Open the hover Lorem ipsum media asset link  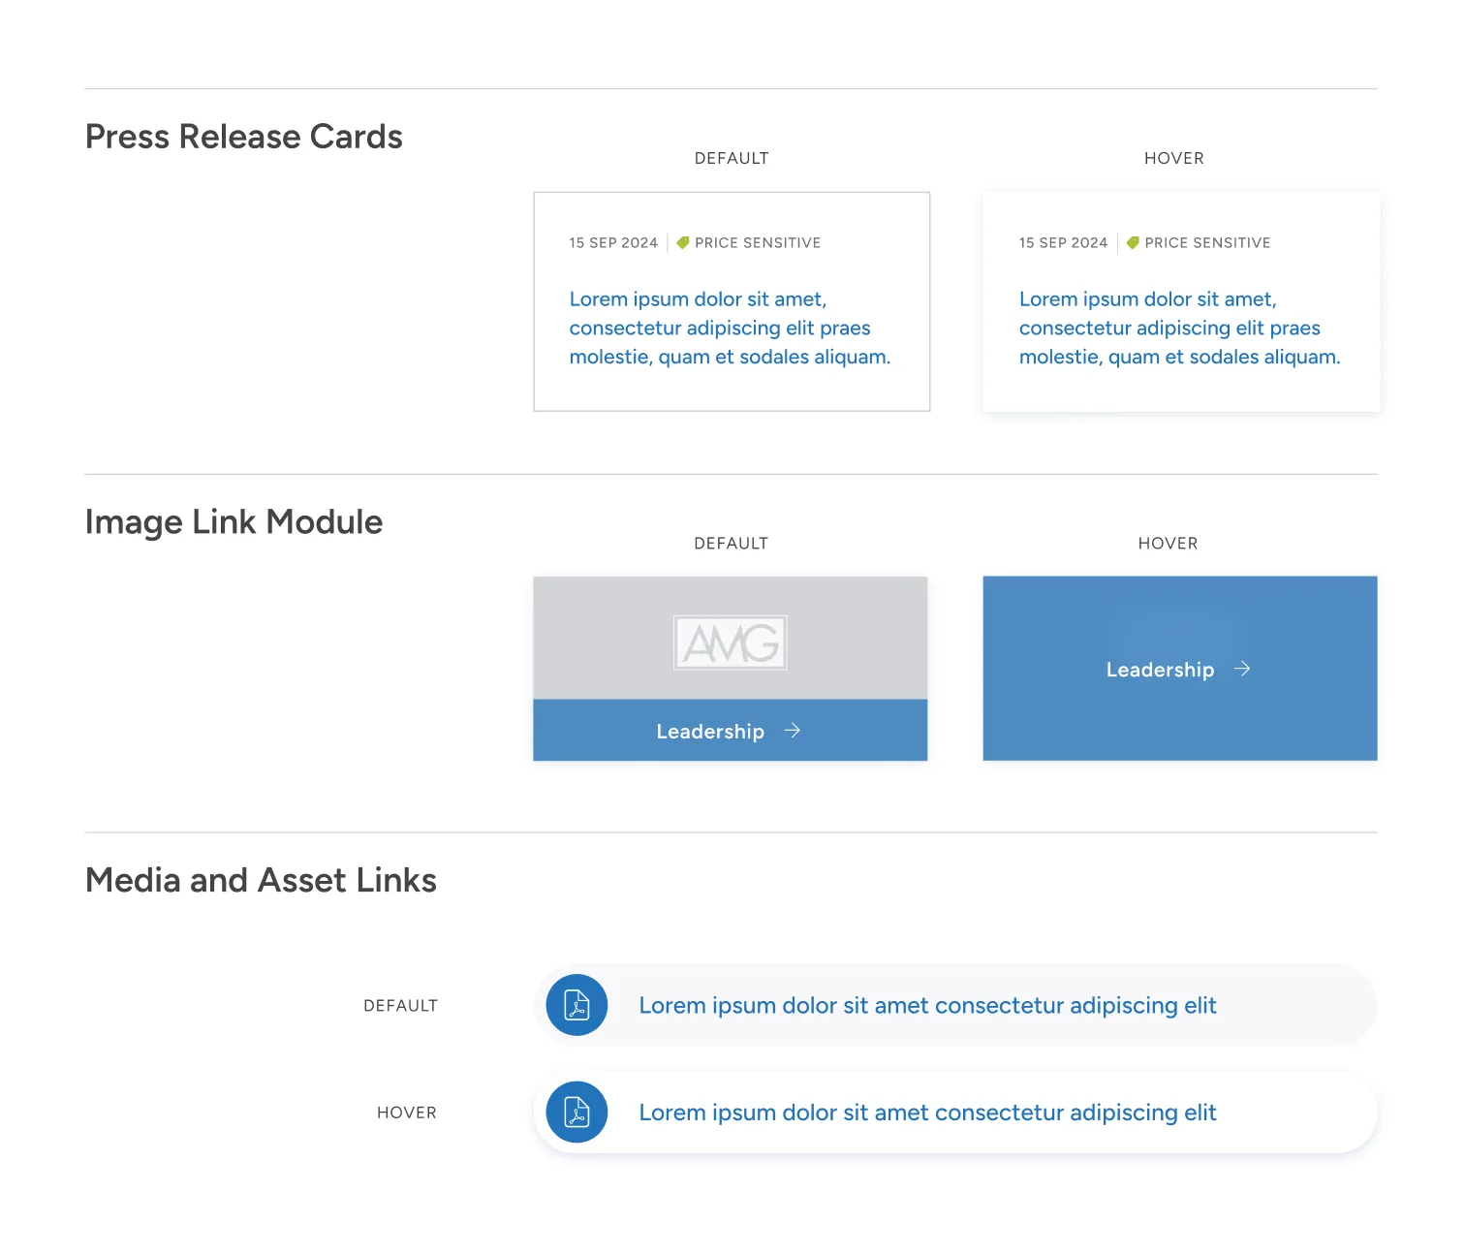[x=926, y=1112]
